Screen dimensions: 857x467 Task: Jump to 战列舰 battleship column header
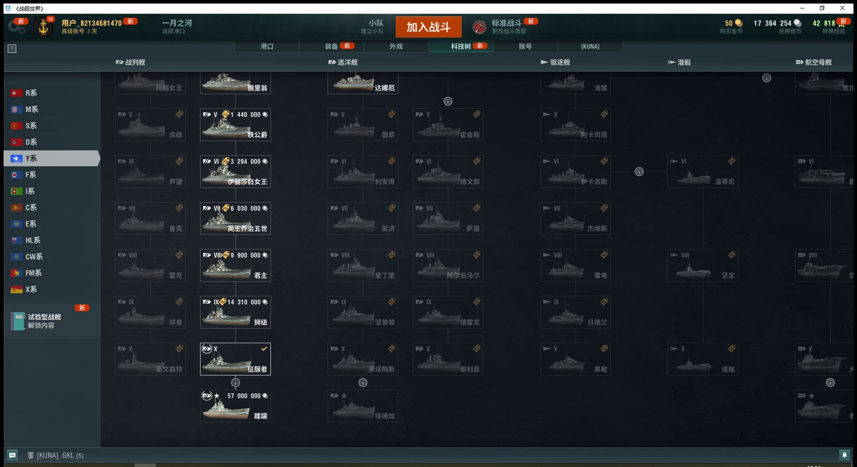[131, 62]
